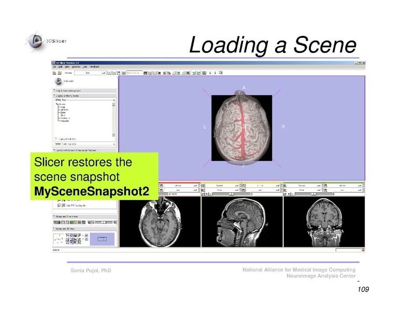Image resolution: width=402 pixels, height=311 pixels.
Task: Click the Undo green arrow icon
Action: tap(194, 73)
